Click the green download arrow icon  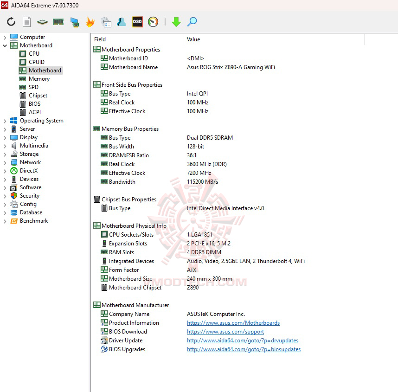coord(176,22)
